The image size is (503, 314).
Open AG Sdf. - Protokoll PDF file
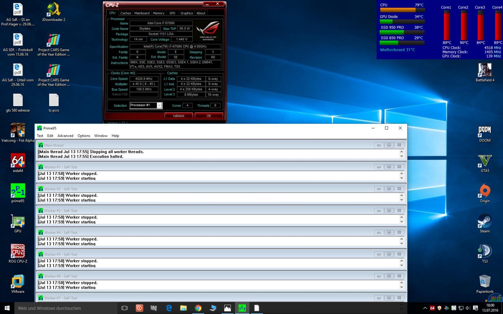tap(18, 45)
